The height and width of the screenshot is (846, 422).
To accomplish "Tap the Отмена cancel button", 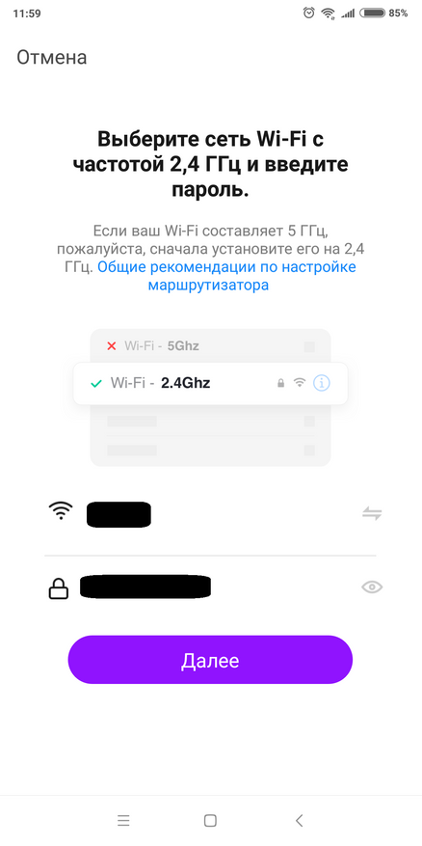I will (52, 57).
